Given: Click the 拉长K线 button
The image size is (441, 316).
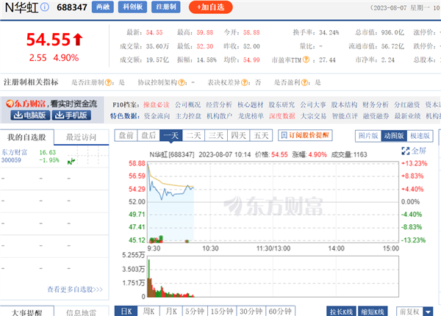Looking at the screenshot, I should coord(342,312).
